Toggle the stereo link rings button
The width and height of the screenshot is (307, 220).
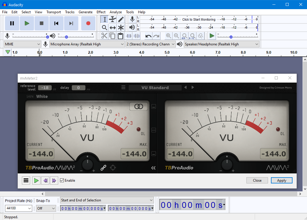click(x=139, y=106)
